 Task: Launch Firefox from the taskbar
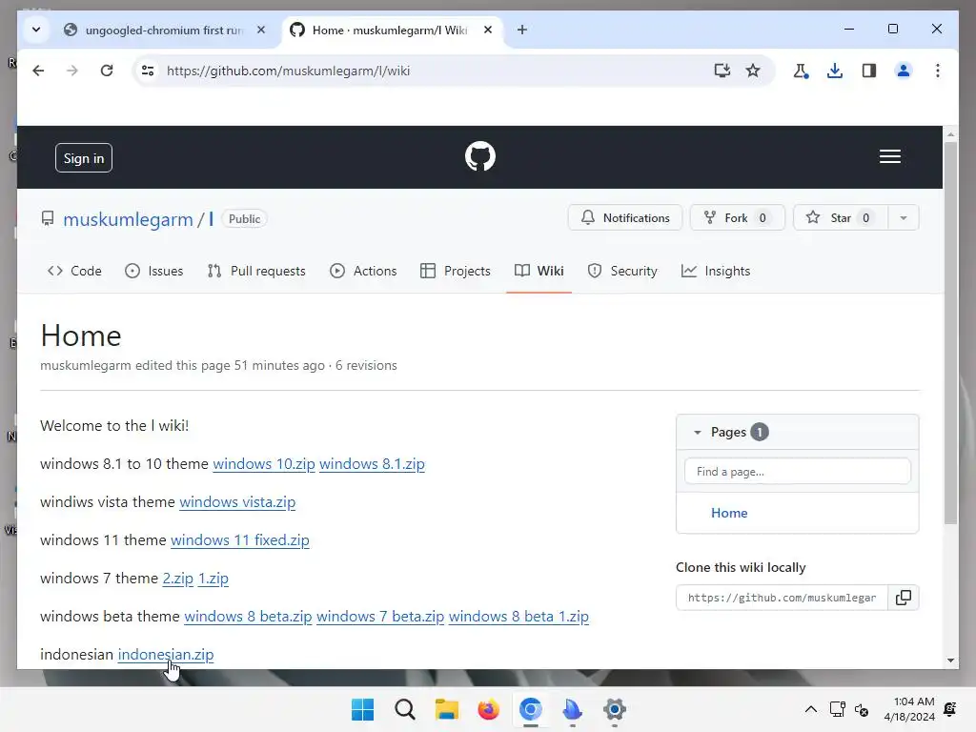coord(489,709)
